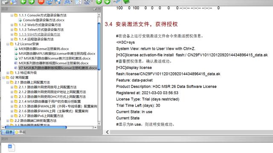The image size is (273, 153).
Task: Click content pane scroll-left arrow
Action: [x=107, y=132]
